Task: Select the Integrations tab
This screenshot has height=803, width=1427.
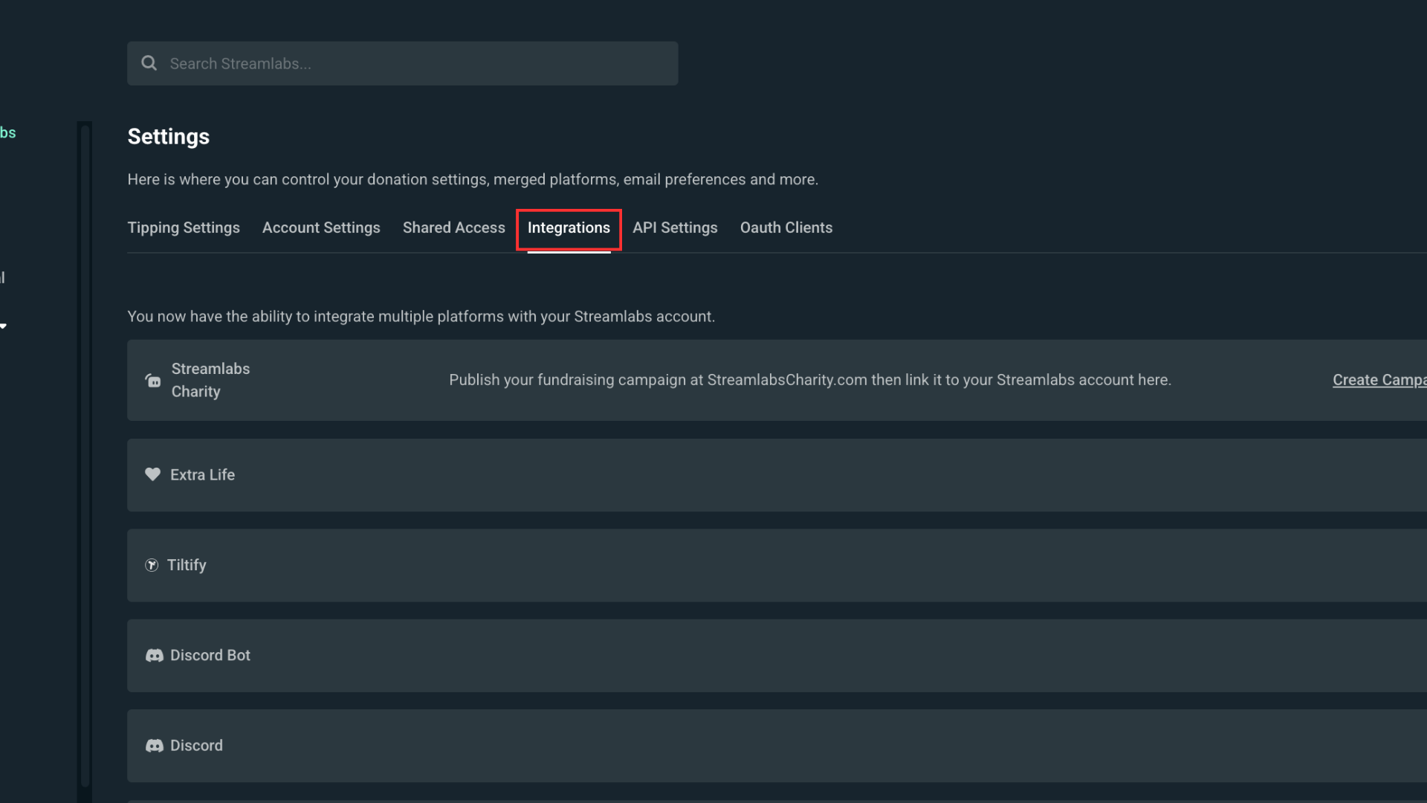Action: [569, 228]
